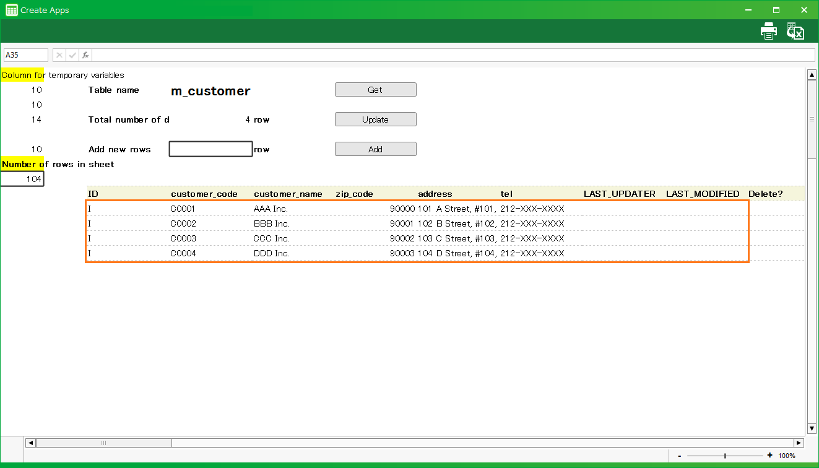Image resolution: width=819 pixels, height=468 pixels.
Task: Click the cancel X icon in formula bar
Action: pyautogui.click(x=59, y=55)
